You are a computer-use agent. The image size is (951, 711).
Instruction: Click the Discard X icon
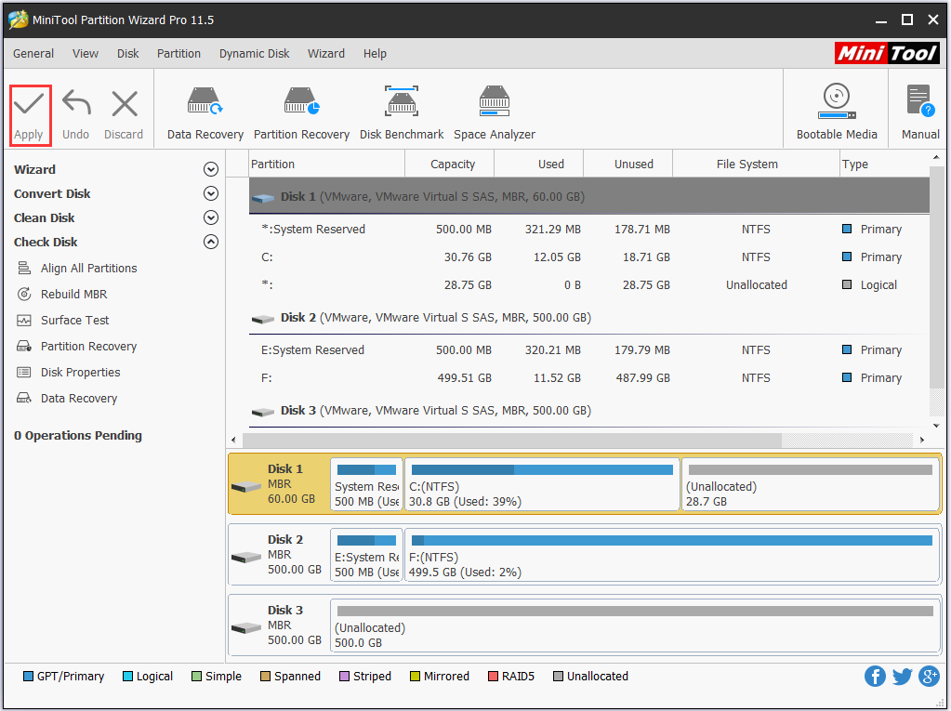coord(124,104)
